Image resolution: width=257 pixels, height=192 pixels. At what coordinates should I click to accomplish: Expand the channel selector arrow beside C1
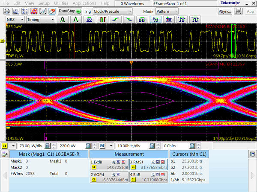13,146
